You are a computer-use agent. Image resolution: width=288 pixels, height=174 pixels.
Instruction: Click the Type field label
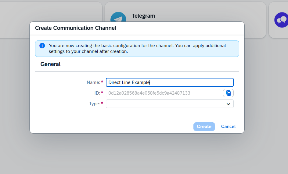tap(95, 104)
